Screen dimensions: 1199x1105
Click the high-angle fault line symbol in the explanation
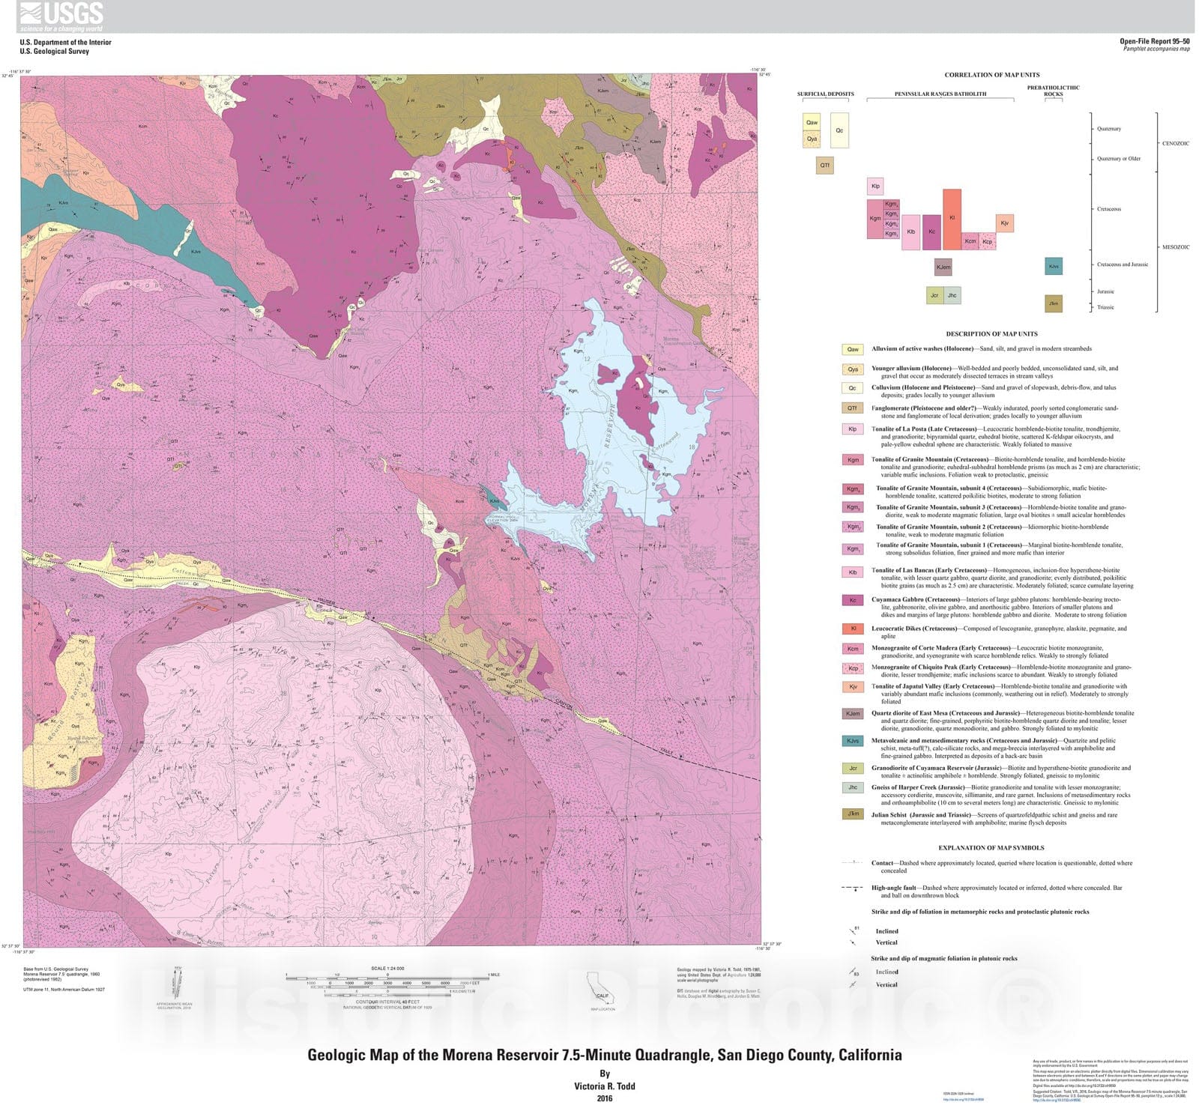click(x=854, y=888)
